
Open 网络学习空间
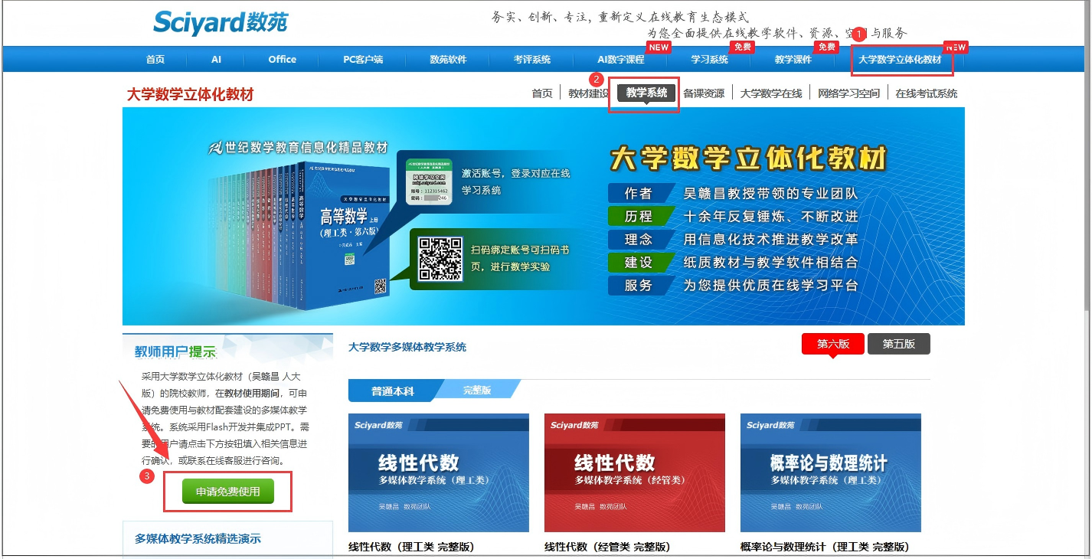point(849,93)
